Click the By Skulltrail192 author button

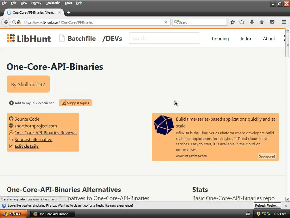[x=28, y=84]
